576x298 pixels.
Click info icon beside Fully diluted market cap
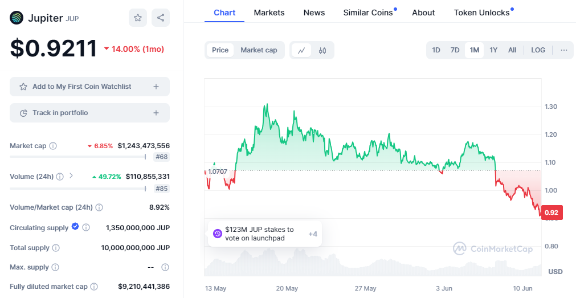94,287
